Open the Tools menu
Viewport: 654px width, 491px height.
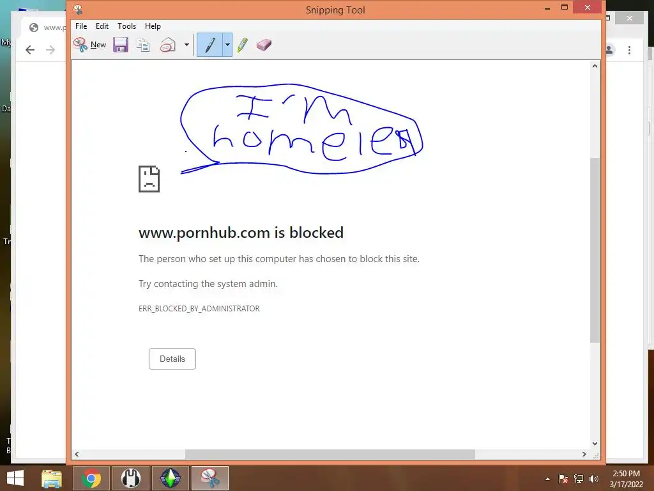[127, 26]
